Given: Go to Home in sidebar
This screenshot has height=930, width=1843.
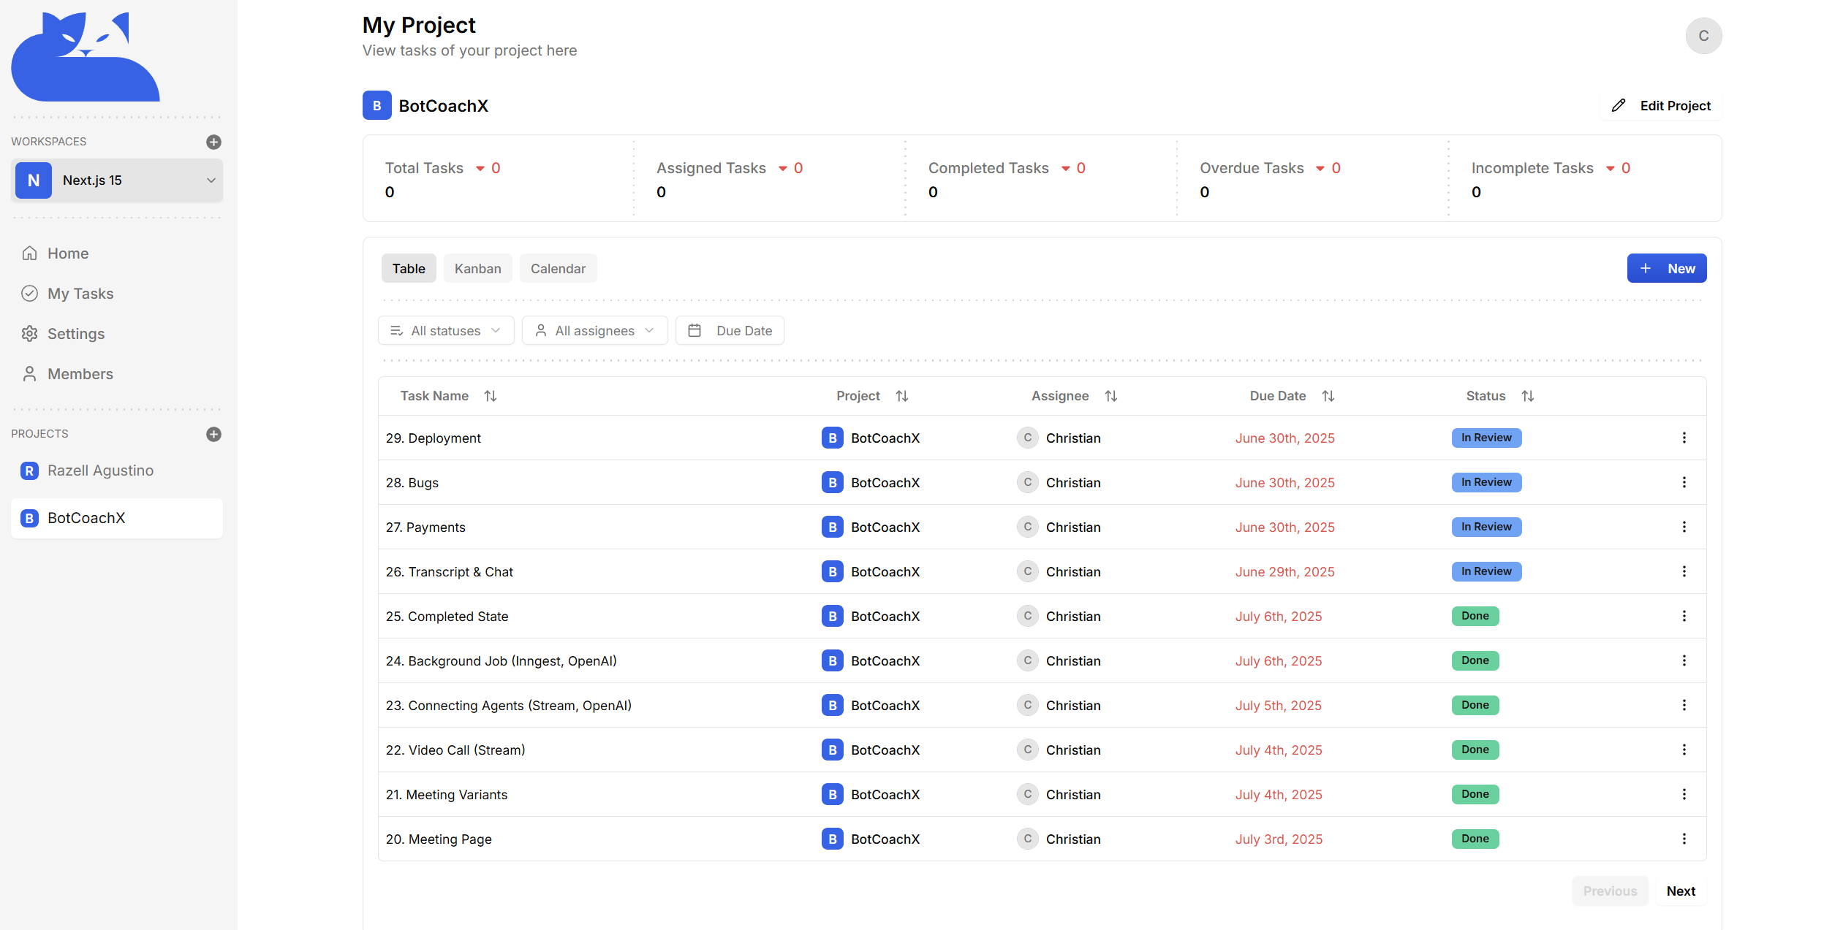Looking at the screenshot, I should point(117,254).
